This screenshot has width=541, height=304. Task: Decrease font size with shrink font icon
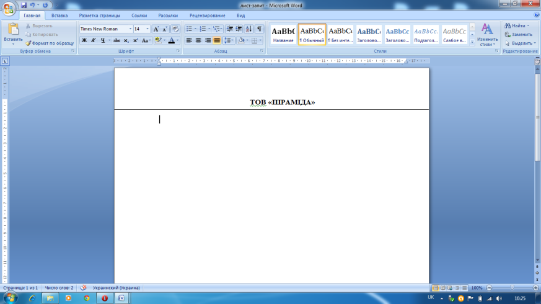165,29
